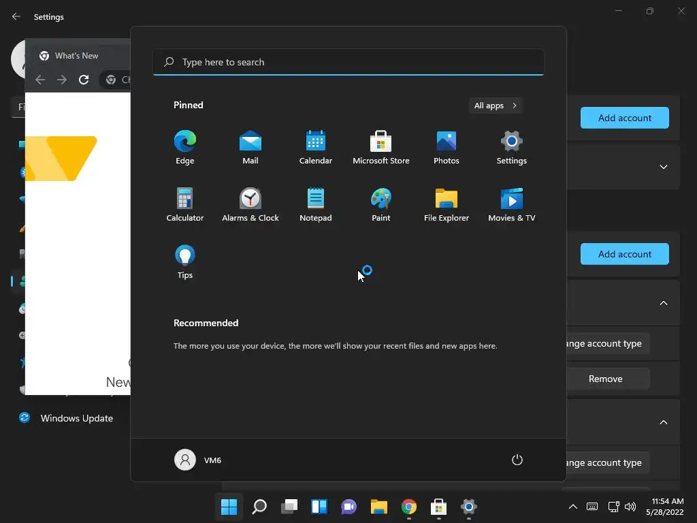Screen dimensions: 697x523
Task: Go back in the Settings window
Action: [16, 16]
